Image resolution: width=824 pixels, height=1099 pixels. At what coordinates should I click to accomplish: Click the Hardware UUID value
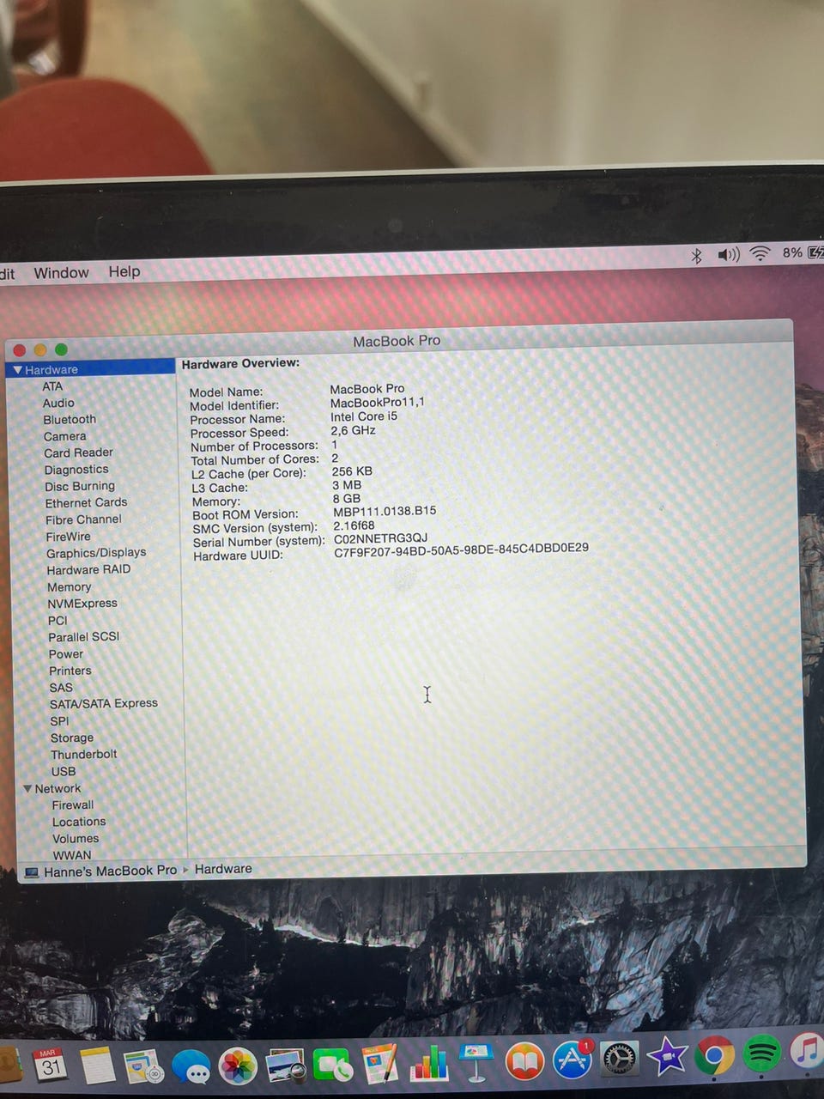461,549
